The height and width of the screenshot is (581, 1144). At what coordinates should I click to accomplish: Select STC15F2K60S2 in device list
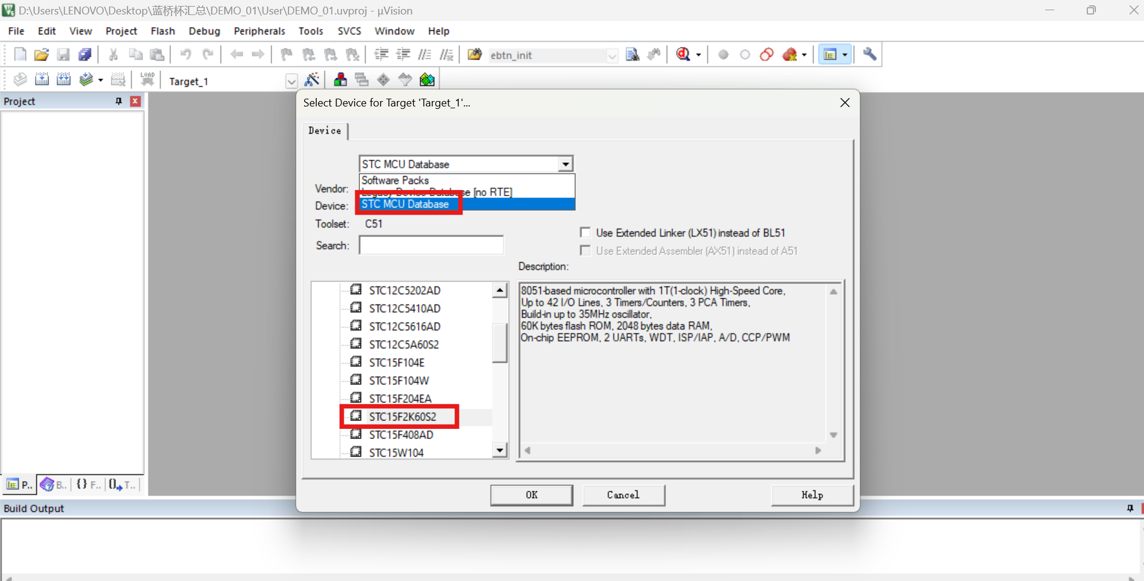coord(402,416)
